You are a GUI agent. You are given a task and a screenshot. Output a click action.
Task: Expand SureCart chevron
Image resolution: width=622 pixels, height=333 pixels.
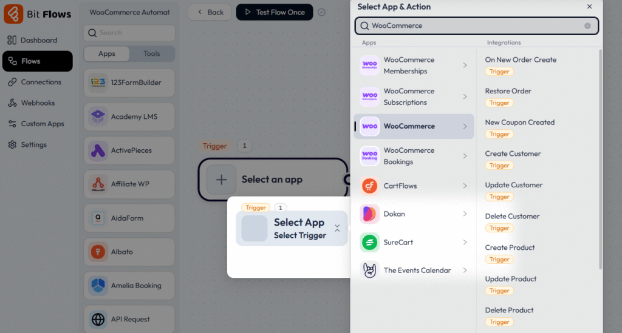(465, 243)
